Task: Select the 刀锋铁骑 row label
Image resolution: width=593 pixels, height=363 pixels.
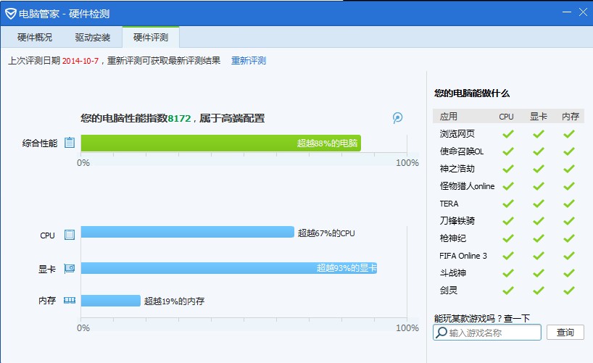Action: 457,221
